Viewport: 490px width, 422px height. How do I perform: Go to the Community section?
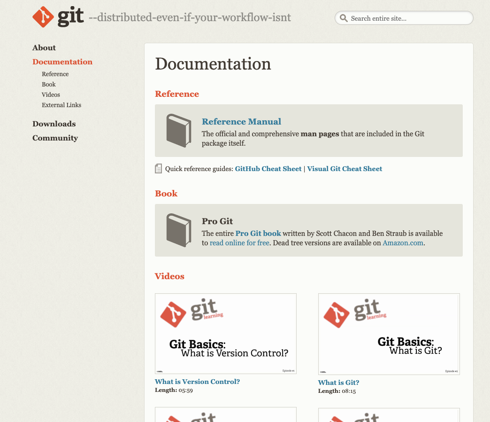(x=55, y=138)
